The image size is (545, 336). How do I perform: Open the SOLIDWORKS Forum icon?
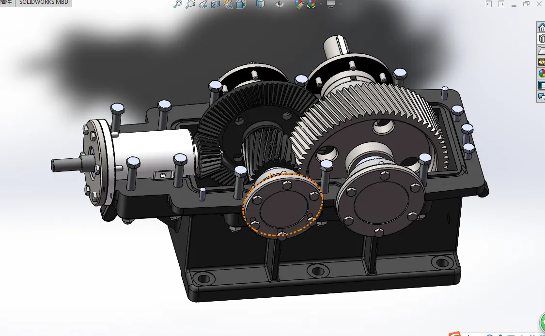click(x=541, y=96)
